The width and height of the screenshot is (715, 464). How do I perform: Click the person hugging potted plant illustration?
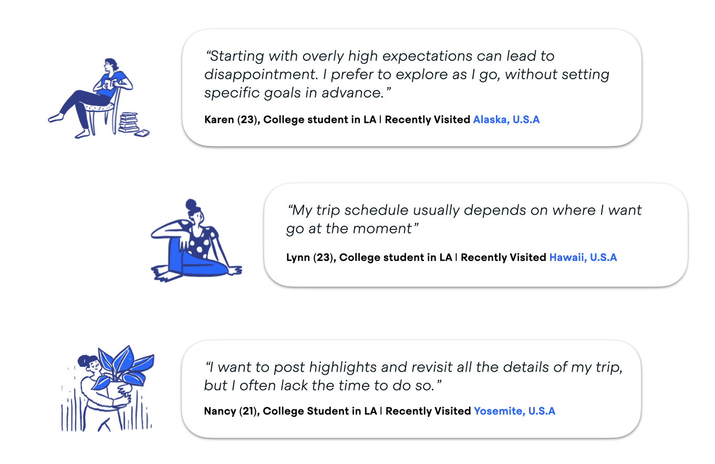[x=105, y=391]
